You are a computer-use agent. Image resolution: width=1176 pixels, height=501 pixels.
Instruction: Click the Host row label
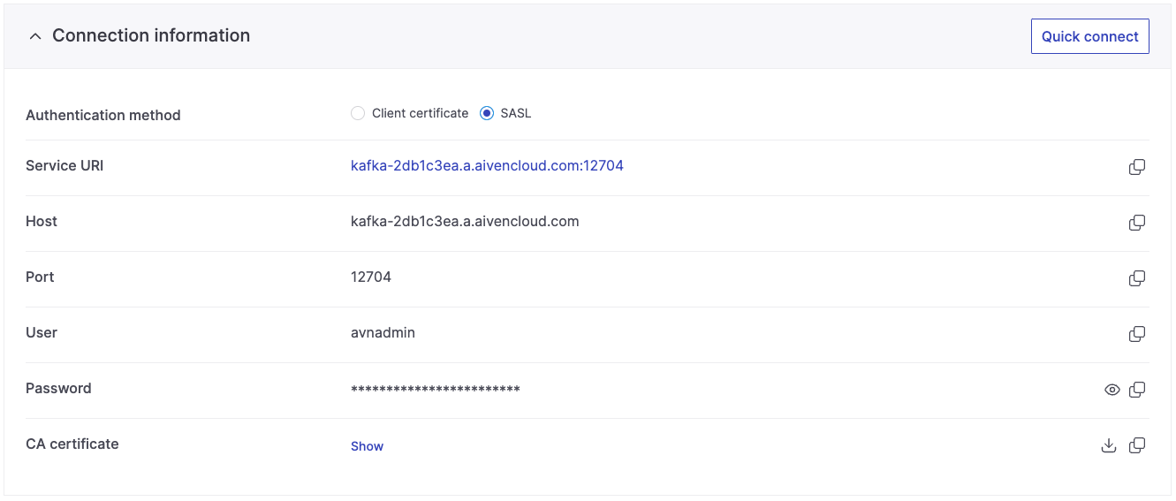click(x=42, y=221)
